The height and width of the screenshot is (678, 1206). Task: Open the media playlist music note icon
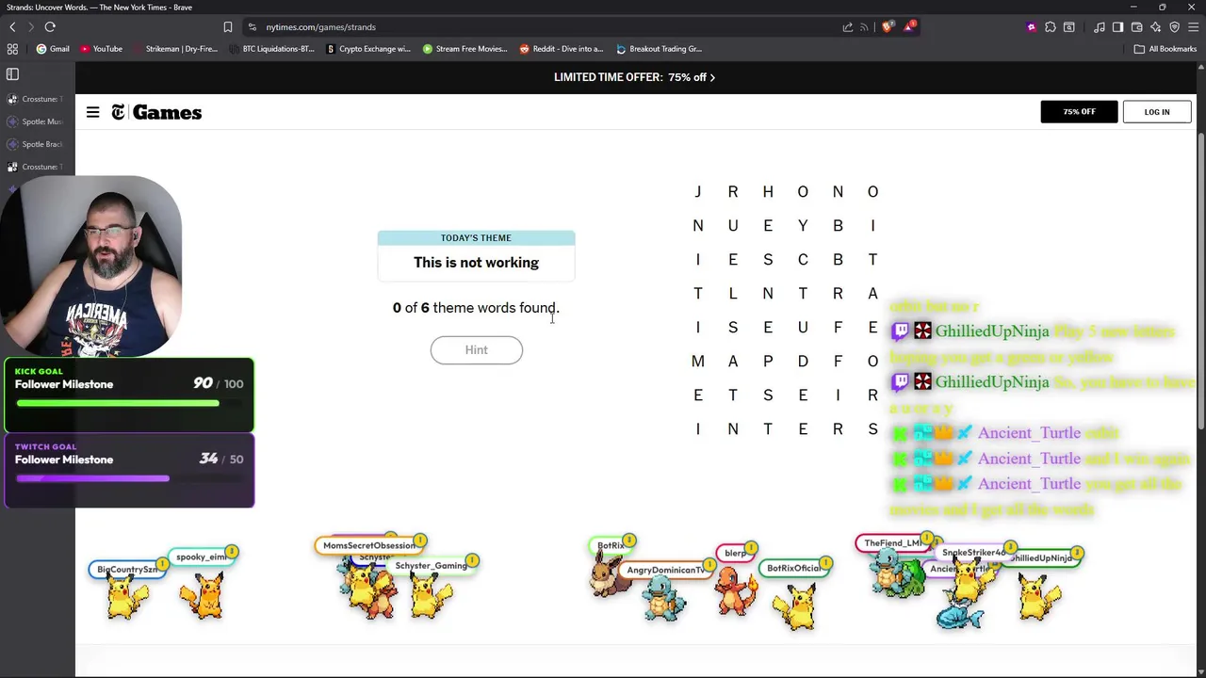tap(1100, 27)
